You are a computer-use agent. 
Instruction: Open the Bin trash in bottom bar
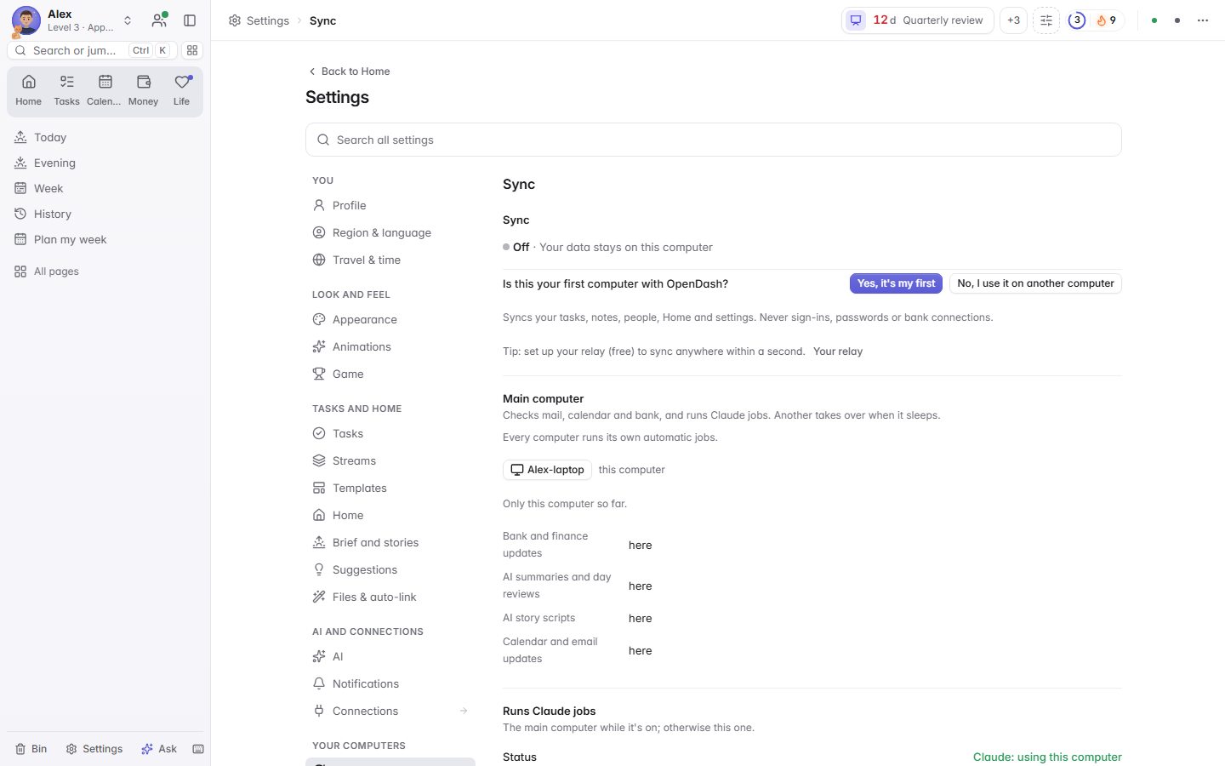pyautogui.click(x=31, y=749)
